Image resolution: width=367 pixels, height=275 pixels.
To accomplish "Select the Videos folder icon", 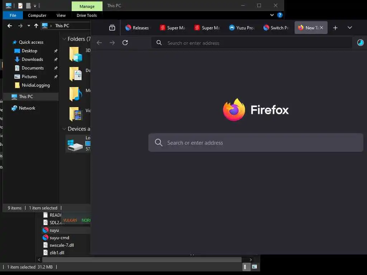I will (x=76, y=114).
